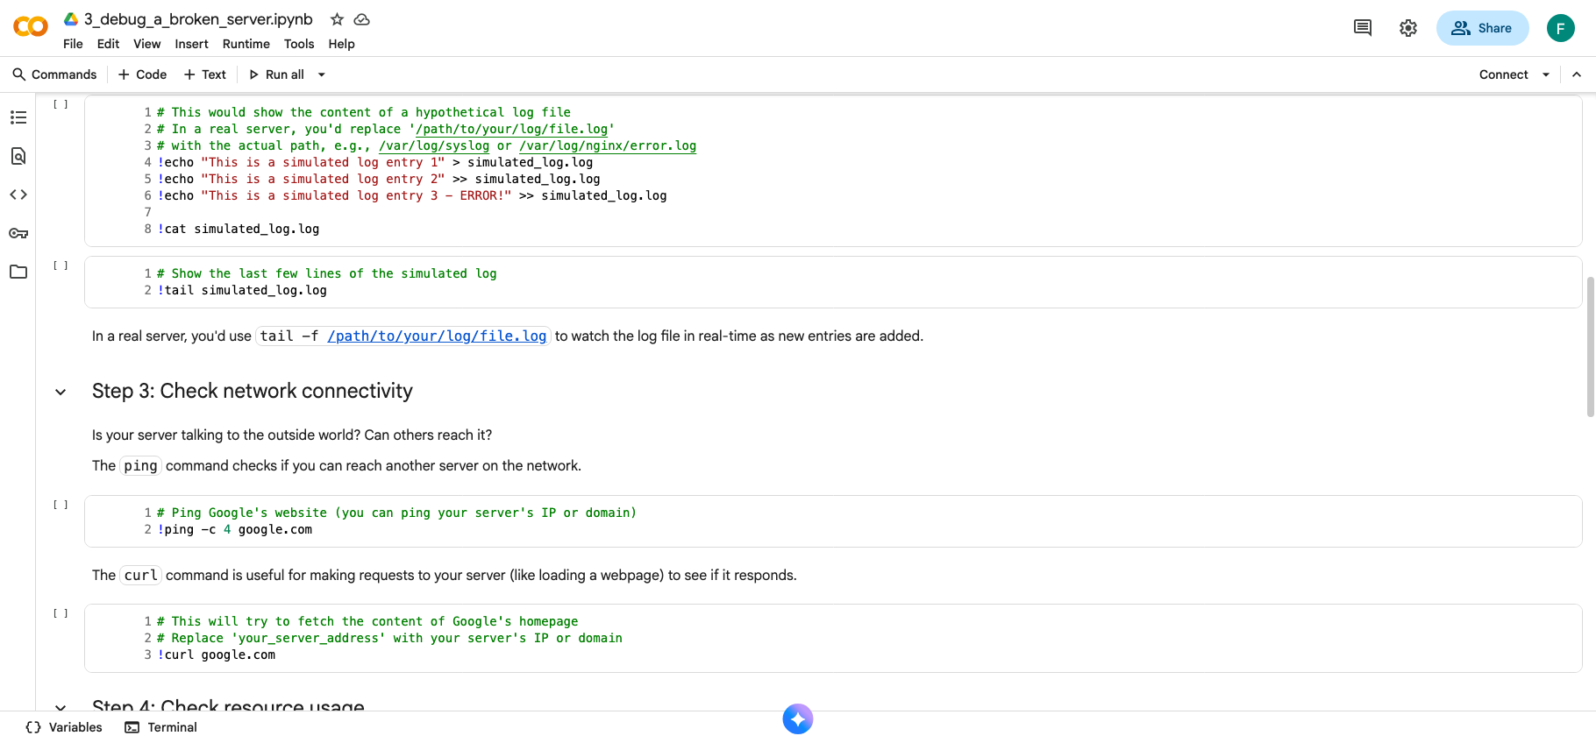The image size is (1596, 743).
Task: Run the simulated log echo cell
Action: point(61,104)
